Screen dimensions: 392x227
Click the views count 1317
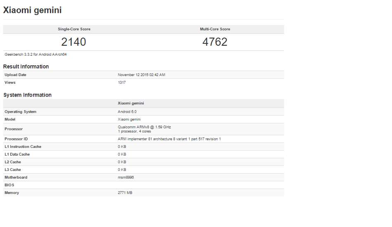click(x=122, y=83)
